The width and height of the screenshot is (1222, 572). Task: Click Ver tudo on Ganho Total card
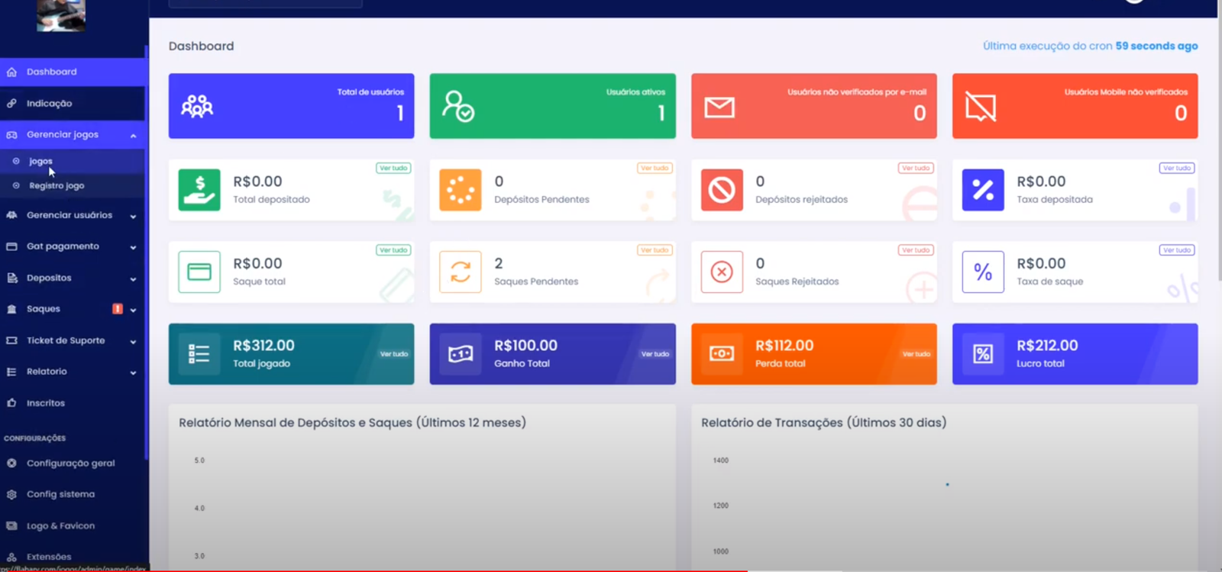coord(655,354)
